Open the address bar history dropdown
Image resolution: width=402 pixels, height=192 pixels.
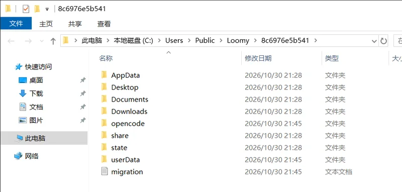374,41
